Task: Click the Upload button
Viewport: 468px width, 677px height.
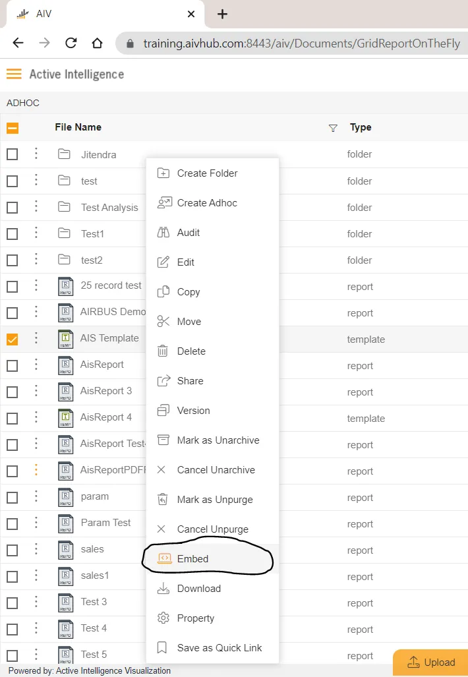Action: click(x=431, y=662)
